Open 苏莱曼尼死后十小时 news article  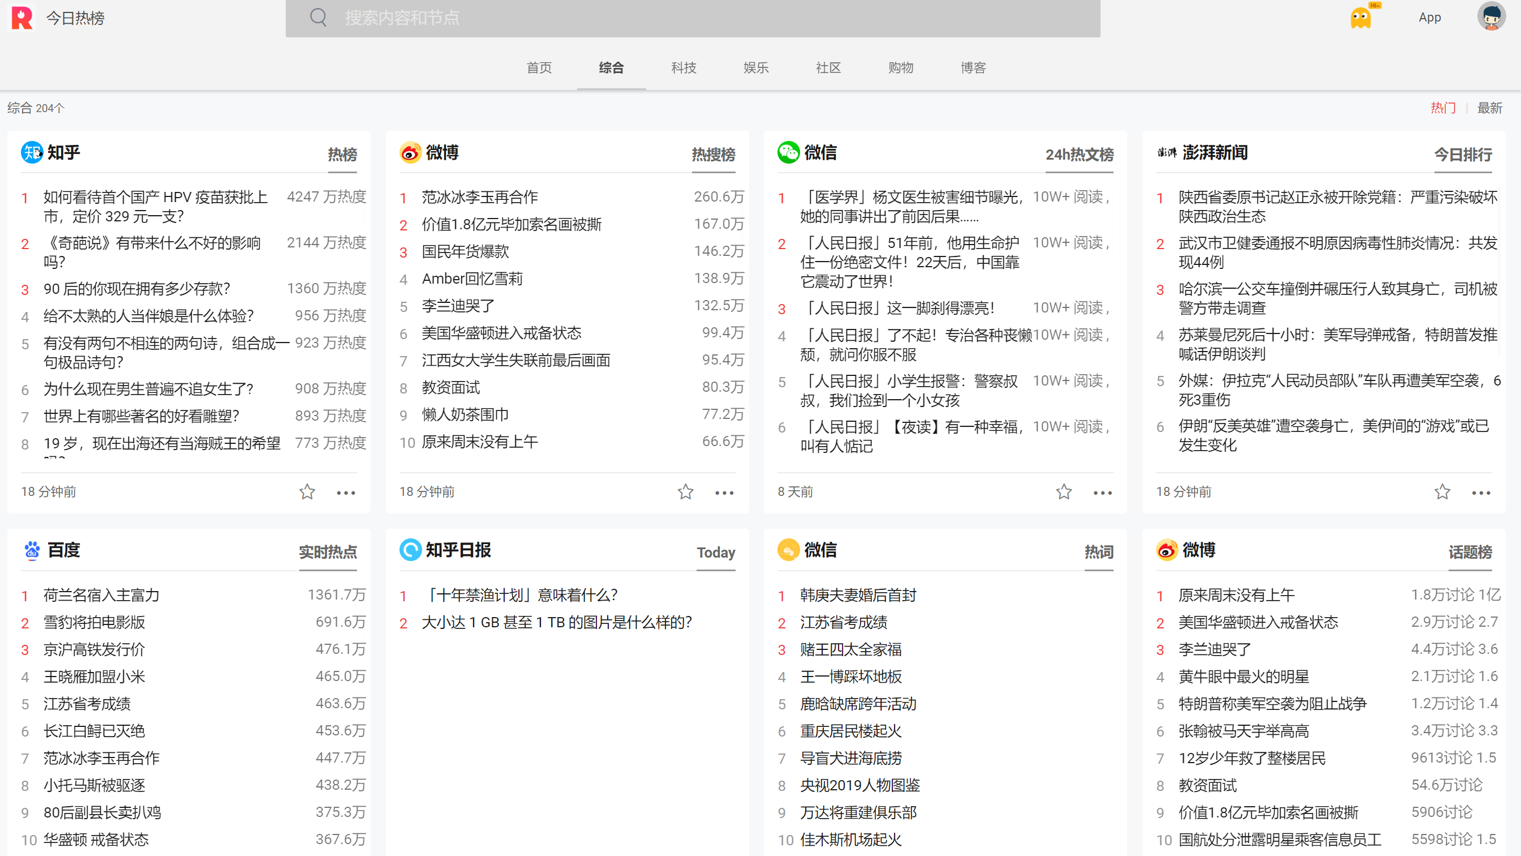(x=1337, y=344)
